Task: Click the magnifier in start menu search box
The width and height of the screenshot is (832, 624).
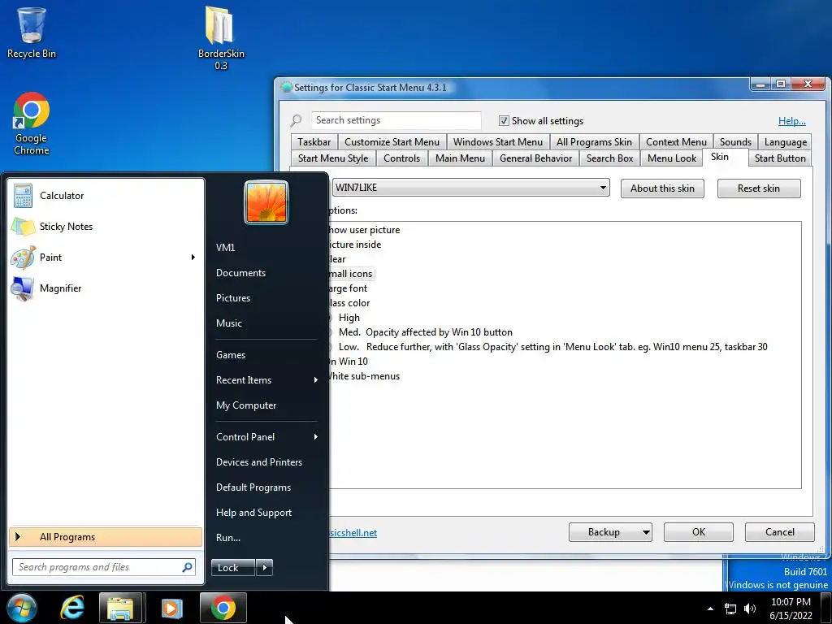Action: tap(187, 567)
